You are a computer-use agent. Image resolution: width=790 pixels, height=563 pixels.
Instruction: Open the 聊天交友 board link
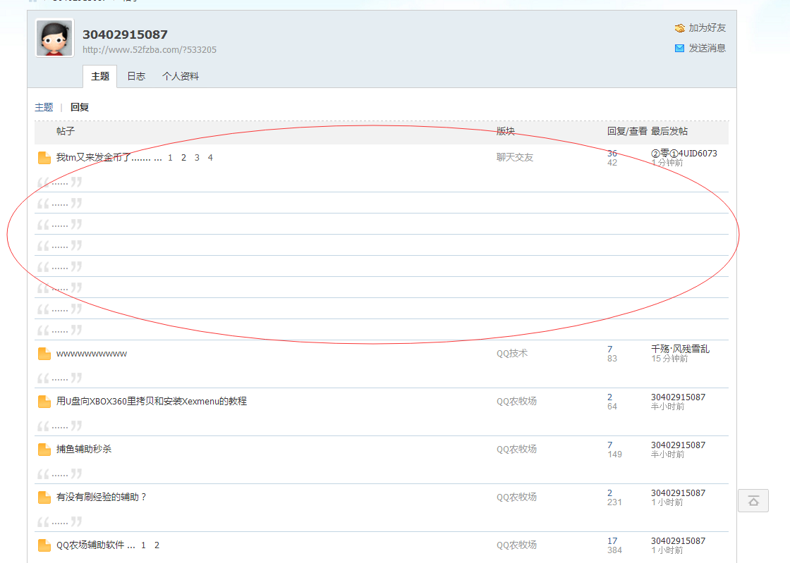pos(514,157)
